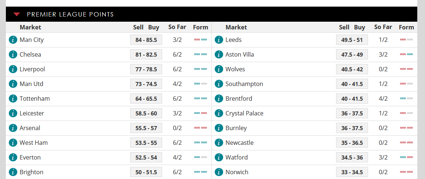Open the info icon beside Chelsea
The height and width of the screenshot is (179, 425).
click(13, 54)
